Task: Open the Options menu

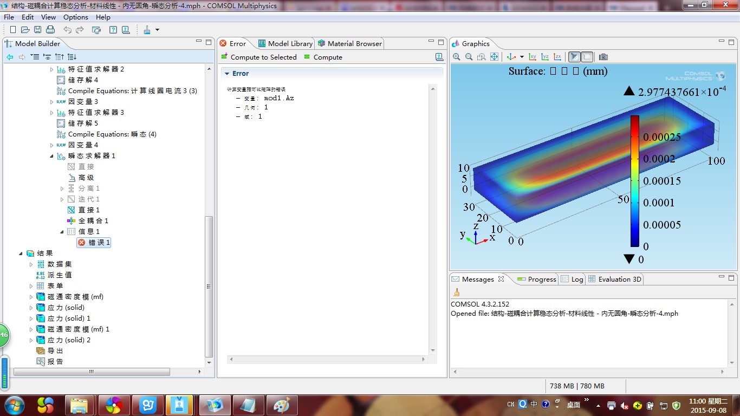Action: pos(76,17)
